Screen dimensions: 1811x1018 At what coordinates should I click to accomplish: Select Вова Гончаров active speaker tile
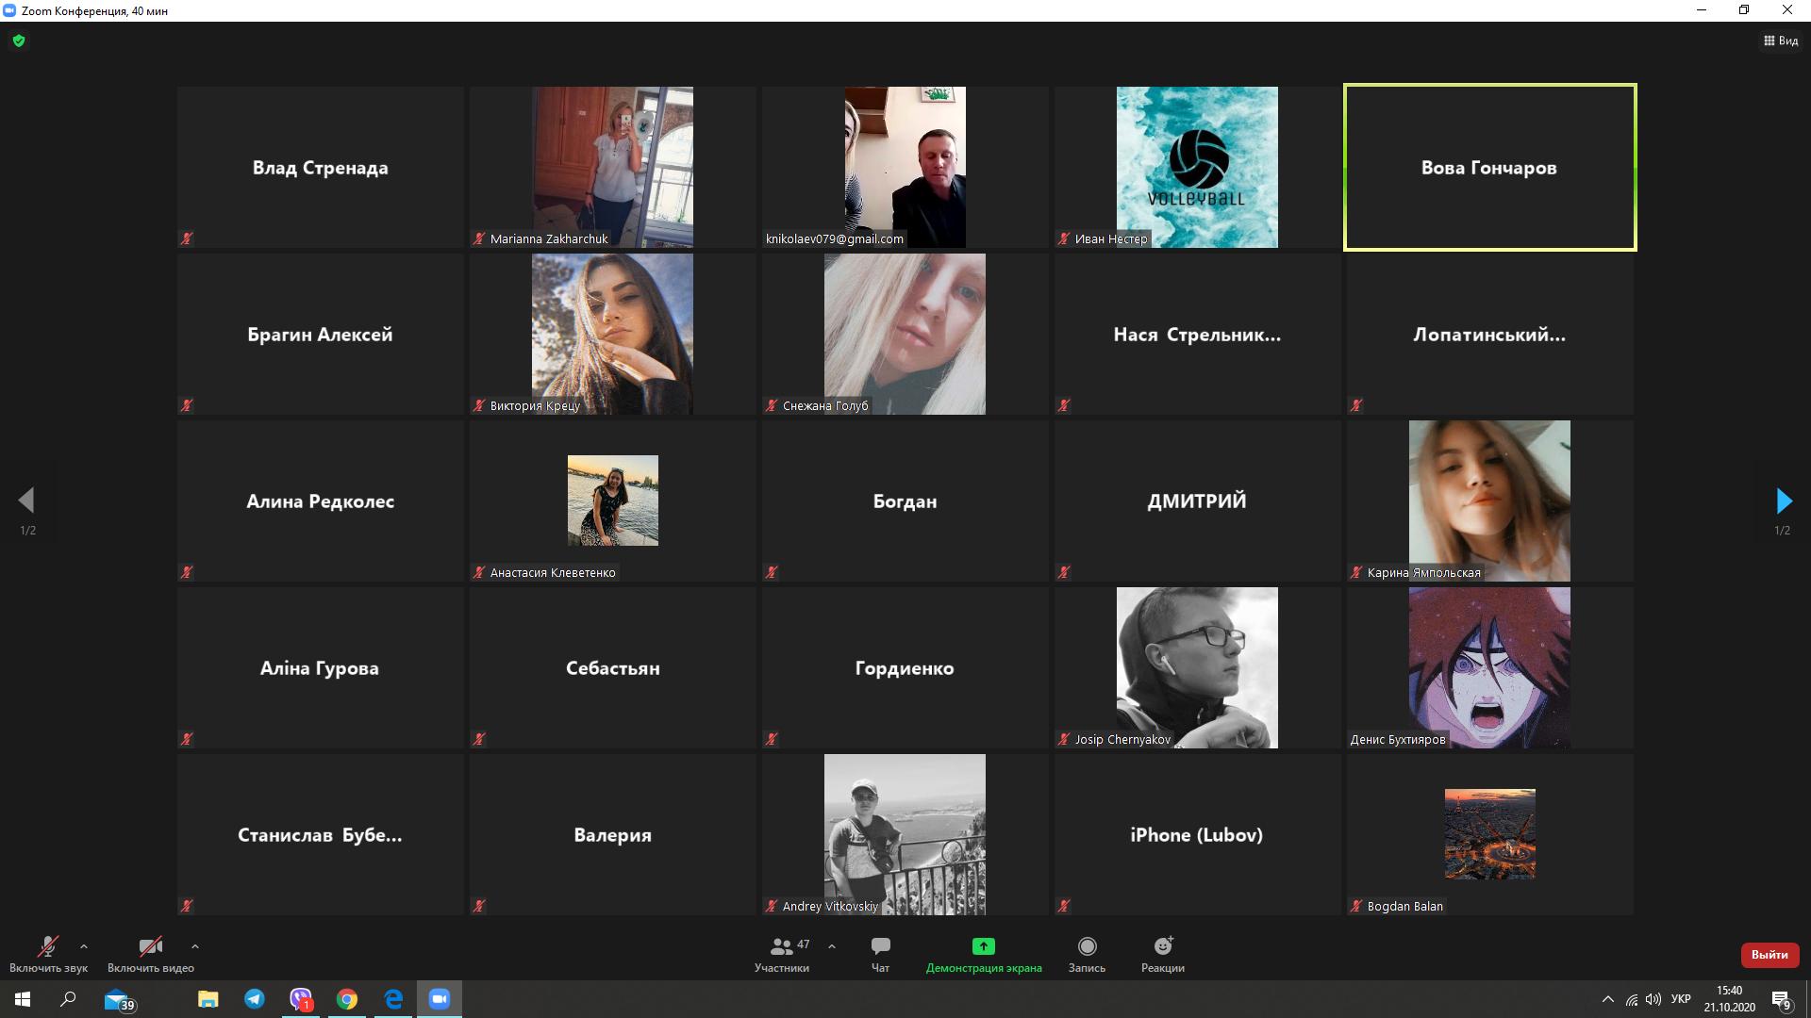[1489, 168]
